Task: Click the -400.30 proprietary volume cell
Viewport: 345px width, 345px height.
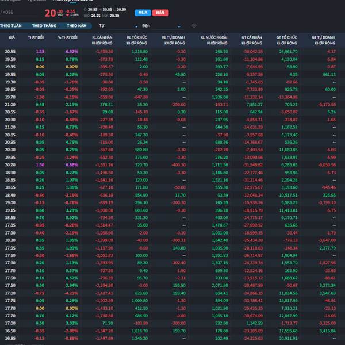Action: coord(179,165)
